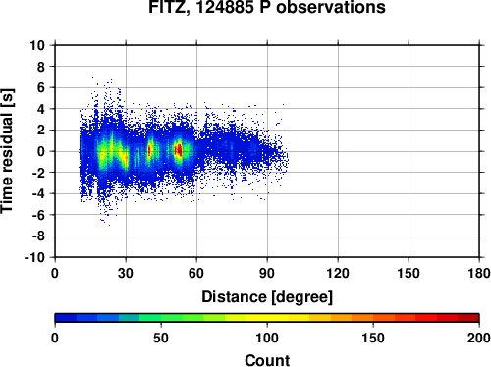Click the y-axis tick label 10

37,45
